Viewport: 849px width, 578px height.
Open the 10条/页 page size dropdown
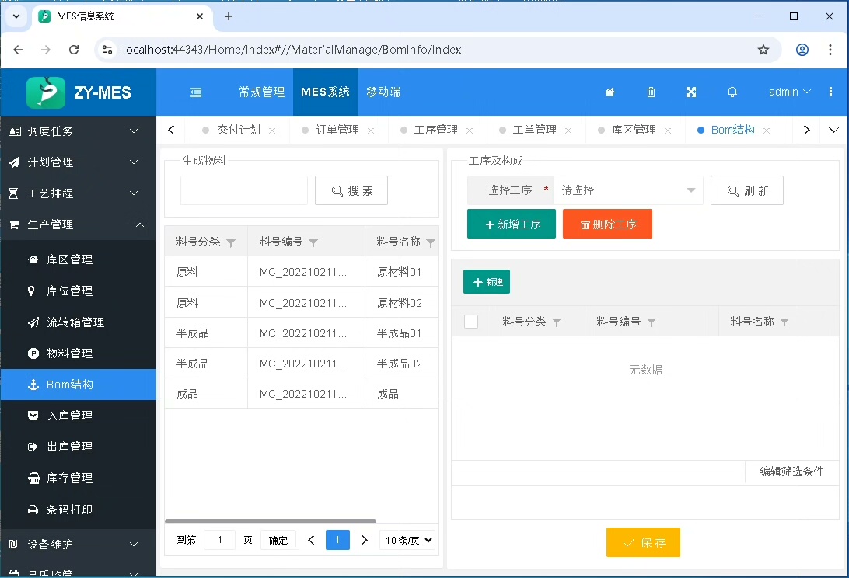click(407, 540)
